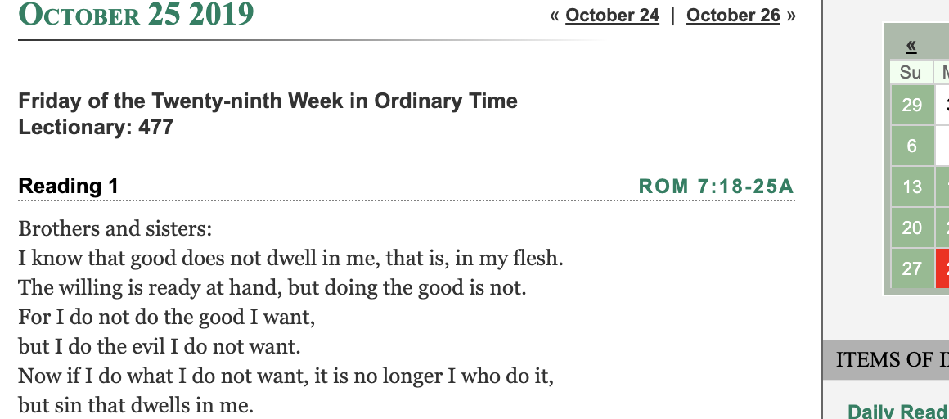Viewport: 949px width, 419px height.
Task: Click the Brothers and sisters opening line
Action: 115,228
